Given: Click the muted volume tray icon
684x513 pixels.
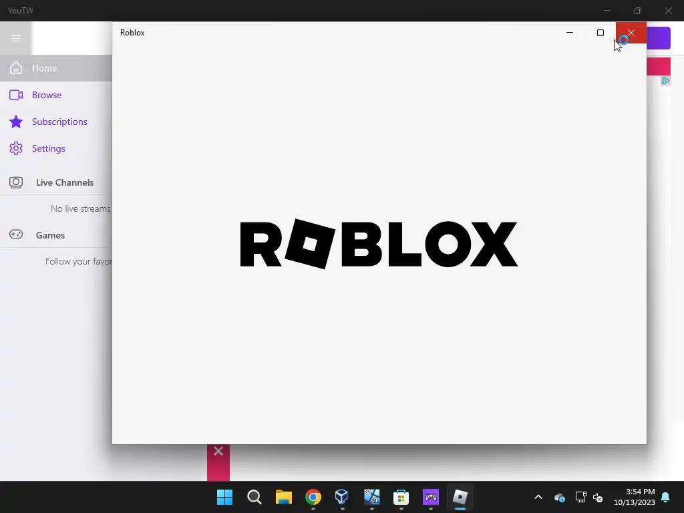Looking at the screenshot, I should (x=598, y=497).
